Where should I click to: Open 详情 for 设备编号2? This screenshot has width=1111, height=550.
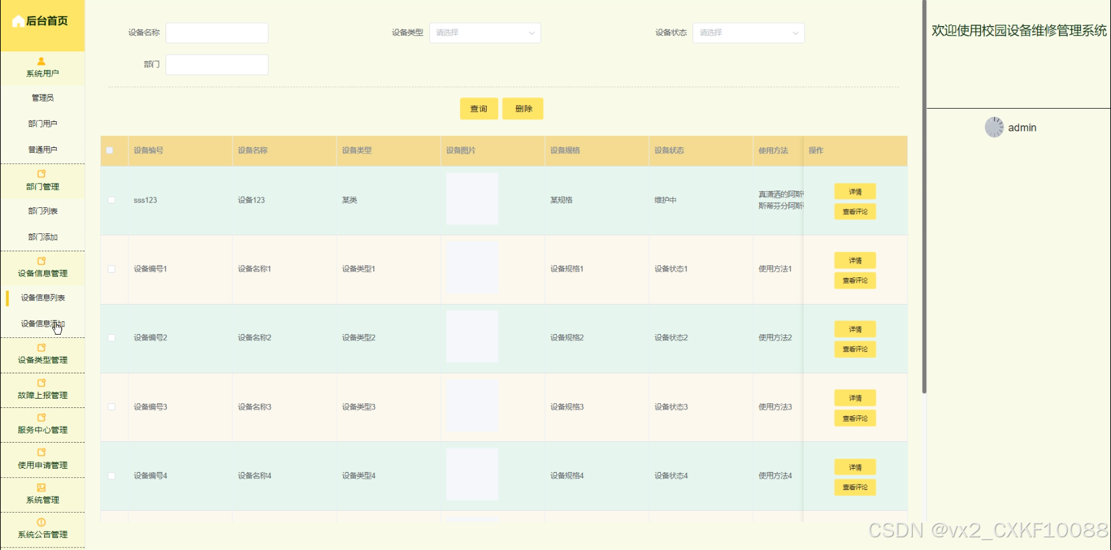[x=855, y=329]
